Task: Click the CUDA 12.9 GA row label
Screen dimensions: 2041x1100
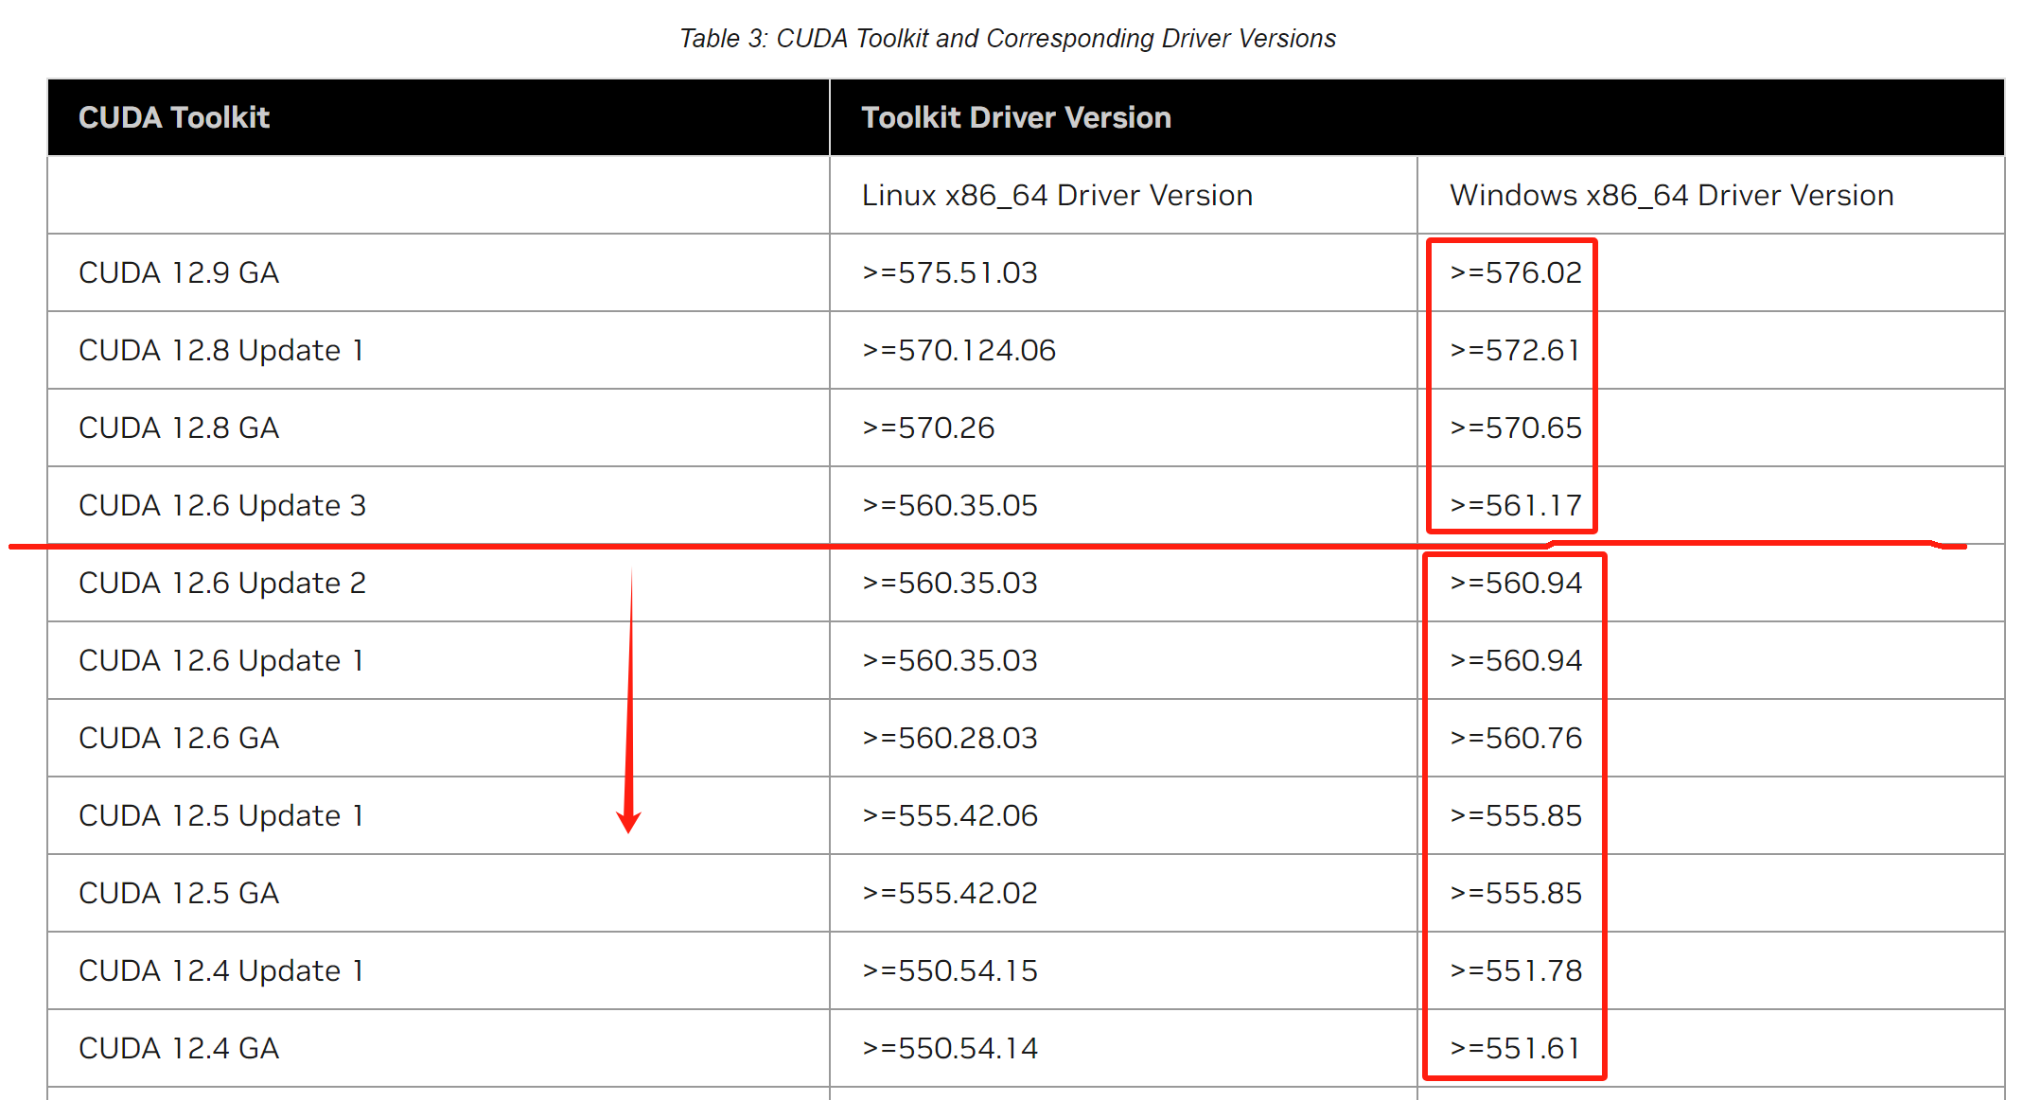Action: (x=178, y=272)
